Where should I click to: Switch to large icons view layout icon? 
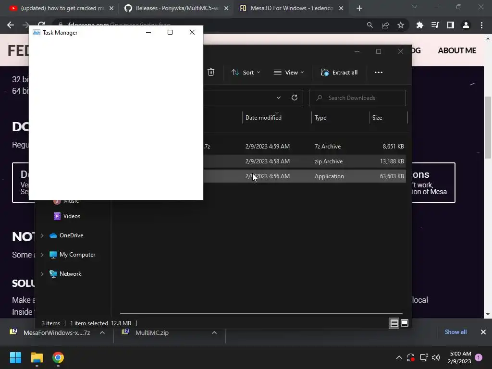coord(405,323)
